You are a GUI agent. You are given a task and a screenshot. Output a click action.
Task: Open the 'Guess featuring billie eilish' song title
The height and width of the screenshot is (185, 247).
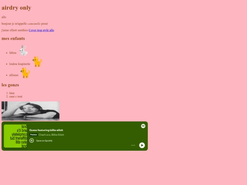point(46,130)
